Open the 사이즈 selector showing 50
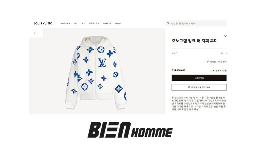The height and width of the screenshot is (165, 260). coord(199,53)
